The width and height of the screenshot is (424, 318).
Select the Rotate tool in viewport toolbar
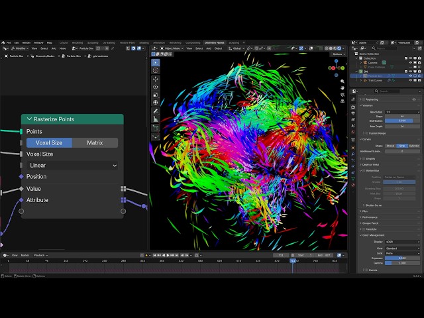pyautogui.click(x=155, y=87)
